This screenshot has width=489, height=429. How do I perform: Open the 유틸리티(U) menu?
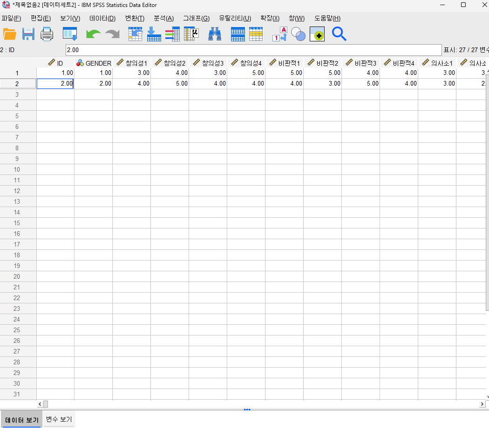(x=235, y=19)
